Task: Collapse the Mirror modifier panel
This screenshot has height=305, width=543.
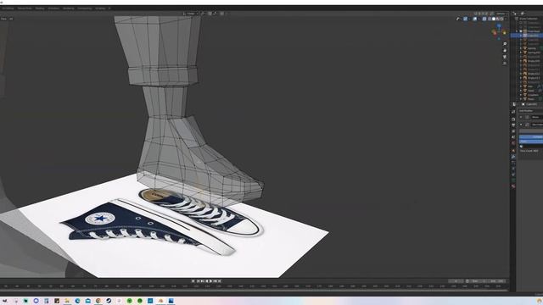Action: point(521,117)
